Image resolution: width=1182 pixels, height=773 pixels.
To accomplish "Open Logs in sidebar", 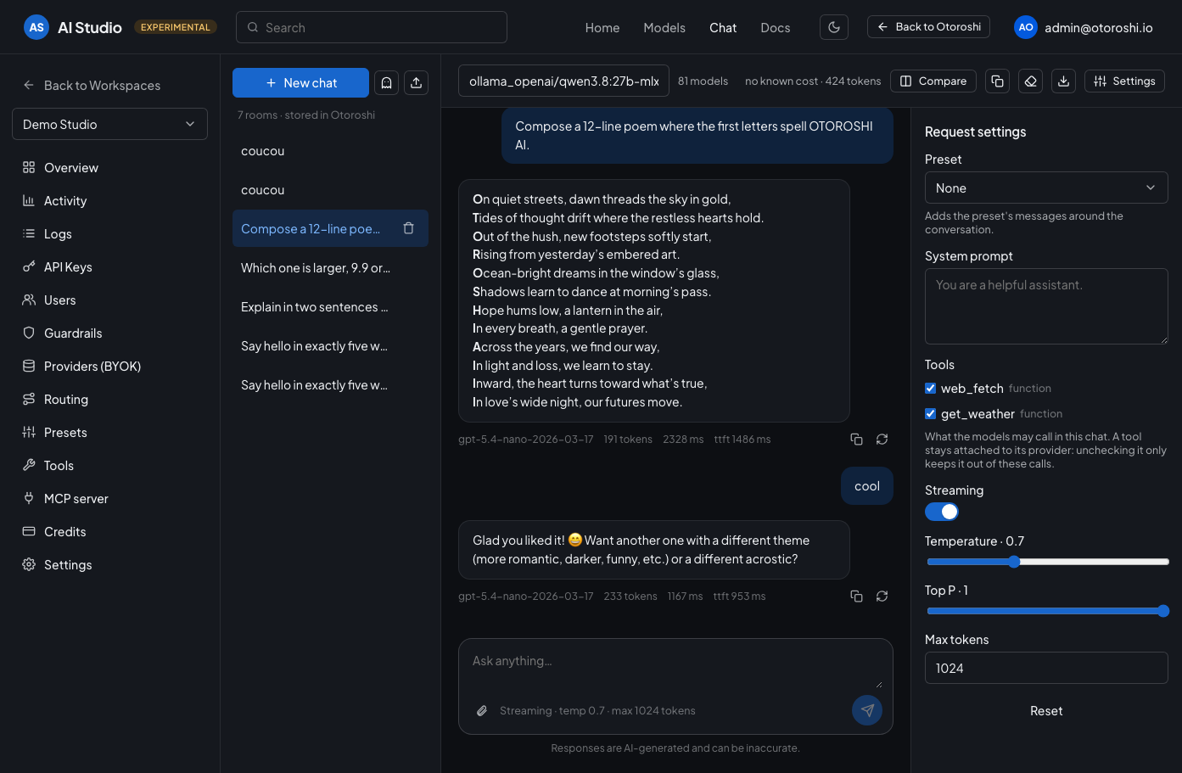I will tap(109, 234).
